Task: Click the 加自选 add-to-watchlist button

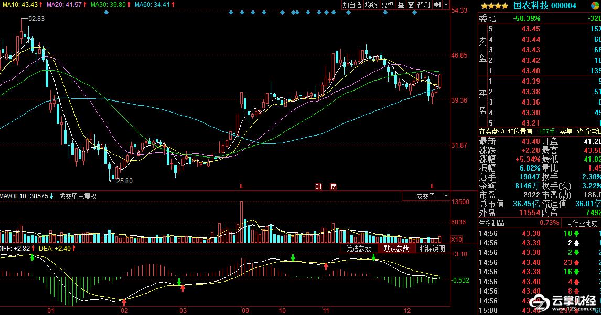Action: tap(352, 5)
